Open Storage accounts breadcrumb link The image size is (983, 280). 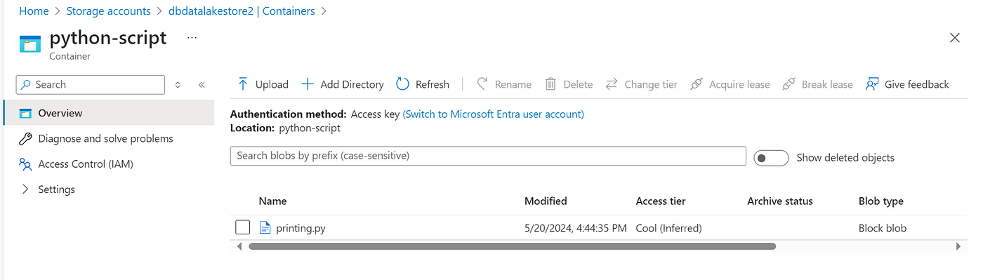[x=108, y=11]
